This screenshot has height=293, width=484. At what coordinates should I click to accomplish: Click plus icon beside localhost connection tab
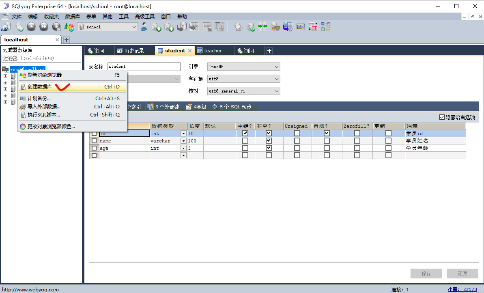click(67, 40)
